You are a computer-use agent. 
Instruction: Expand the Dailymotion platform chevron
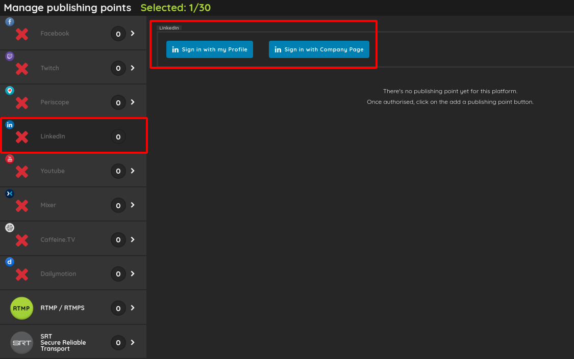point(133,274)
